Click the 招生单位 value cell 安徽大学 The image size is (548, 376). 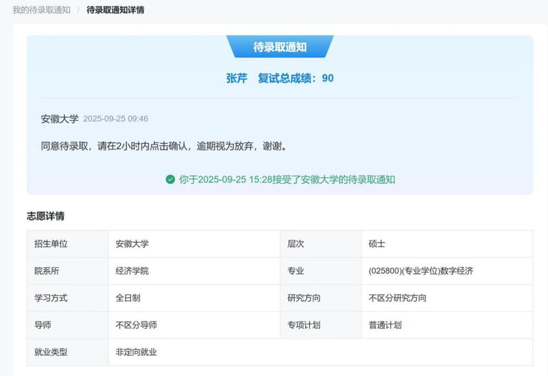(x=132, y=243)
